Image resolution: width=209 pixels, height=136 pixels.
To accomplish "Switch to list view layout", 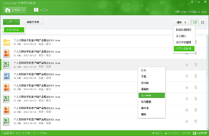I will coord(195,22).
